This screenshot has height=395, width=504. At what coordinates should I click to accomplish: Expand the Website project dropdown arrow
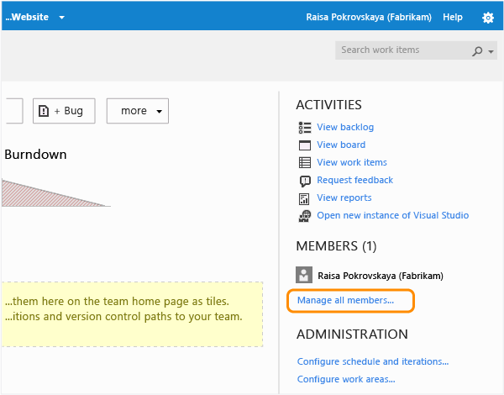(62, 18)
